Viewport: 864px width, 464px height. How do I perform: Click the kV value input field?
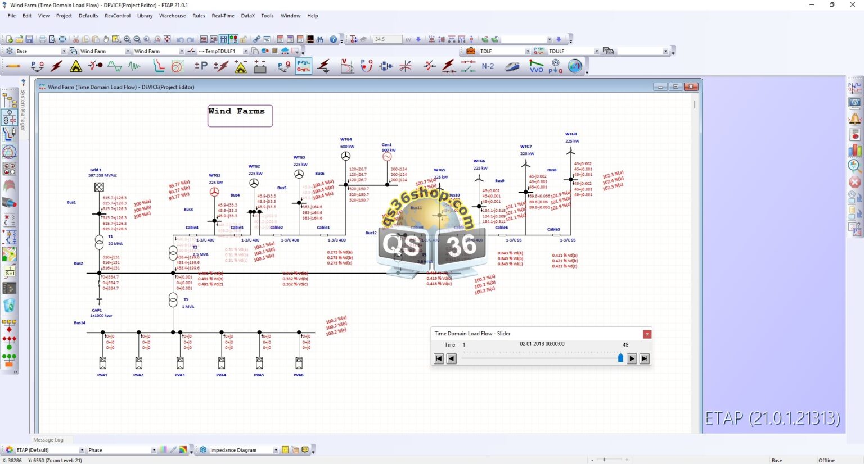click(388, 39)
